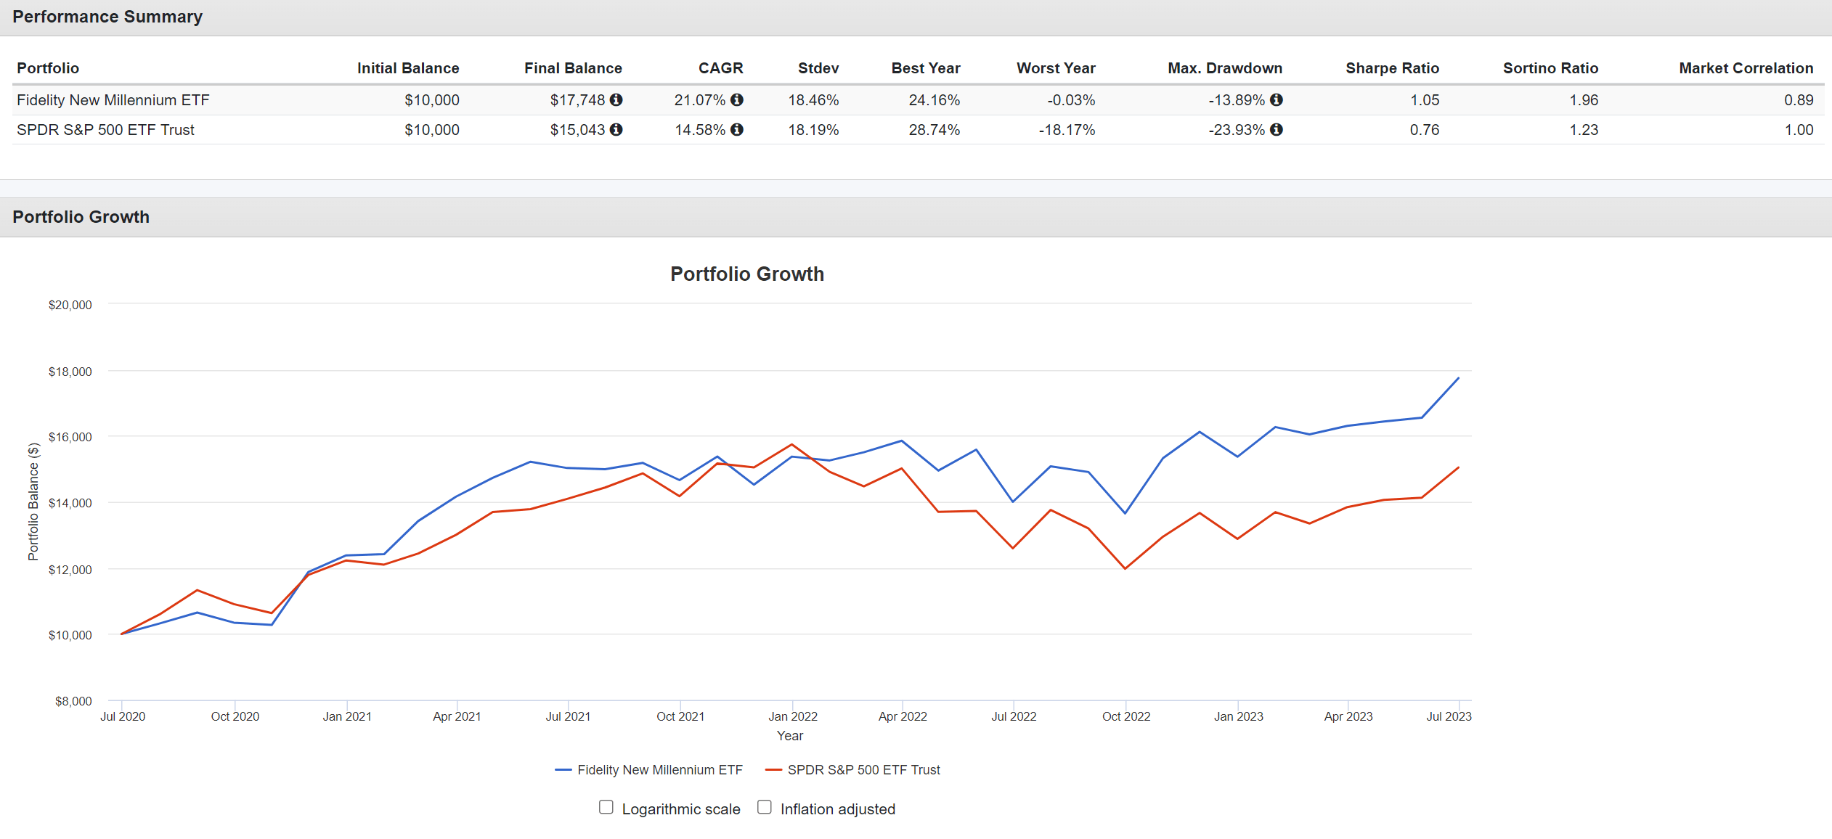Click the Portfolio Growth section header bar
Viewport: 1832px width, 839px height.
pos(916,217)
